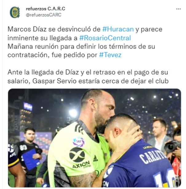Click the number 89 on the black shirt
Viewport: 186px width, 189px height.
pyautogui.click(x=23, y=148)
